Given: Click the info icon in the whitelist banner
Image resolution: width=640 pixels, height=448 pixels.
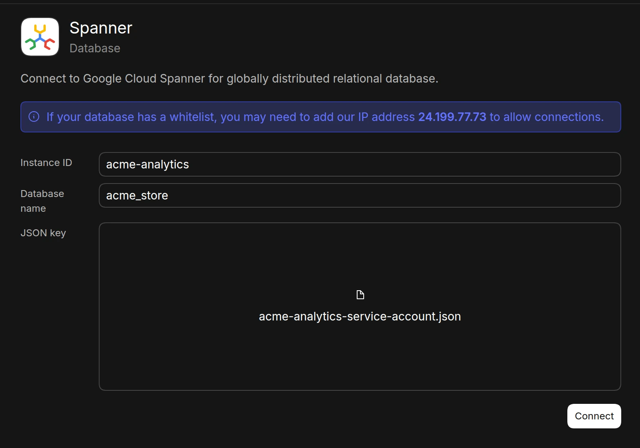Looking at the screenshot, I should (x=34, y=117).
